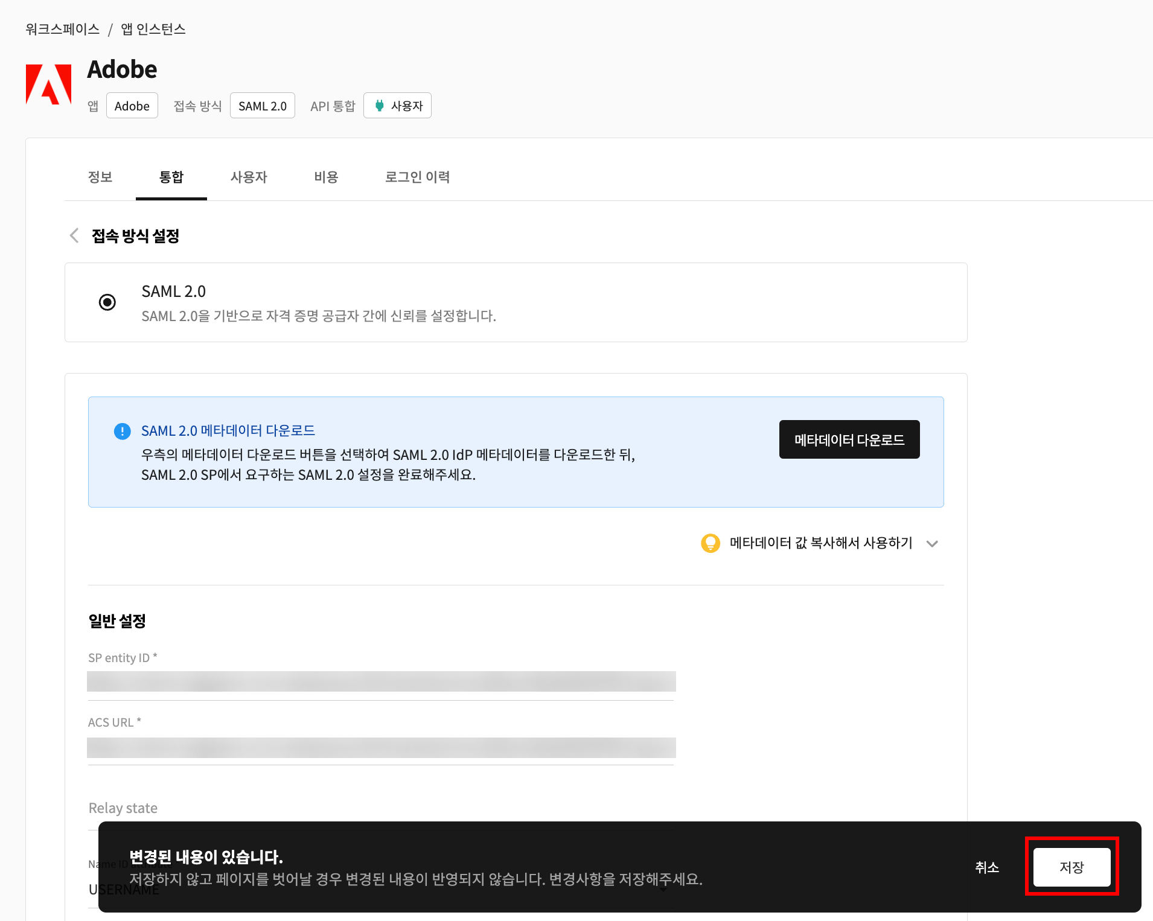Save changes with the 저장 button
The width and height of the screenshot is (1153, 921).
1072,867
